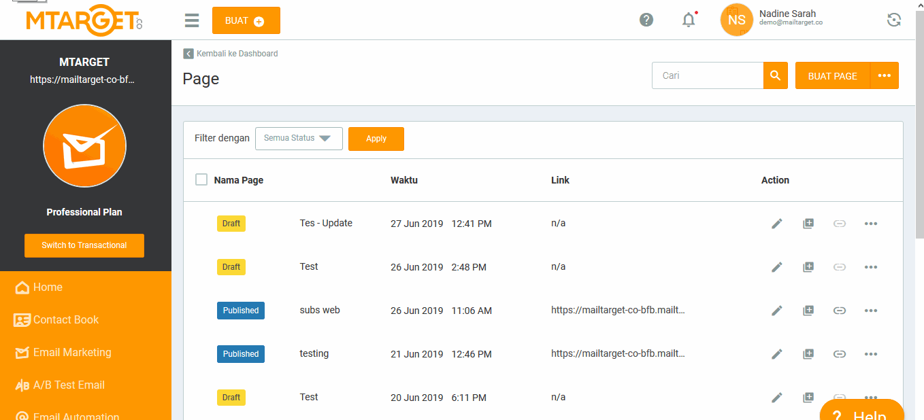Click Switch to Transactional
Image resolution: width=924 pixels, height=420 pixels.
point(84,245)
